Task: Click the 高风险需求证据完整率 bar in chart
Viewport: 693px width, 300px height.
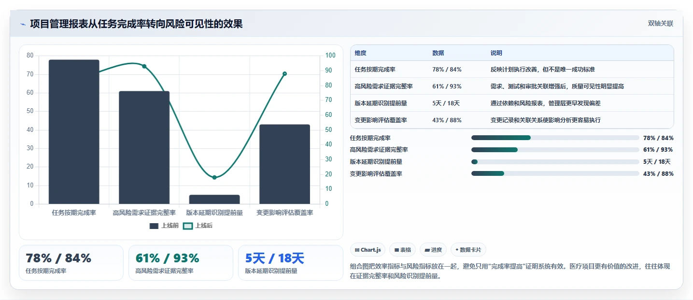Action: (144, 147)
